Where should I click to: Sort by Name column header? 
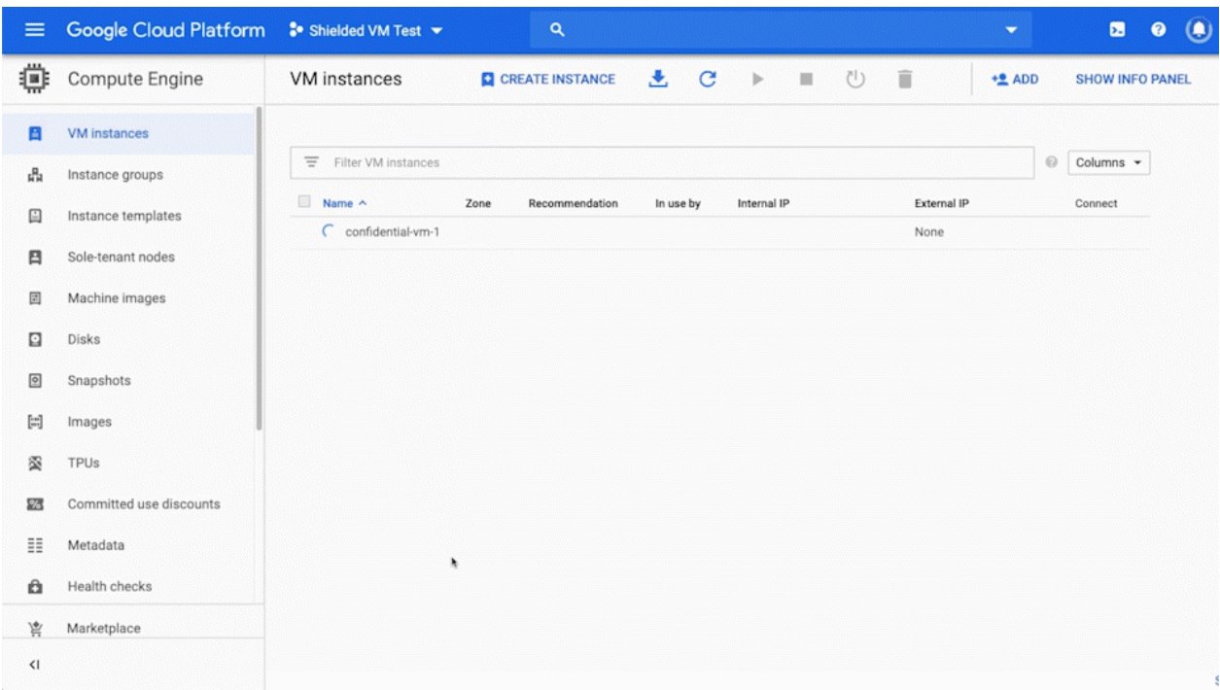click(345, 204)
